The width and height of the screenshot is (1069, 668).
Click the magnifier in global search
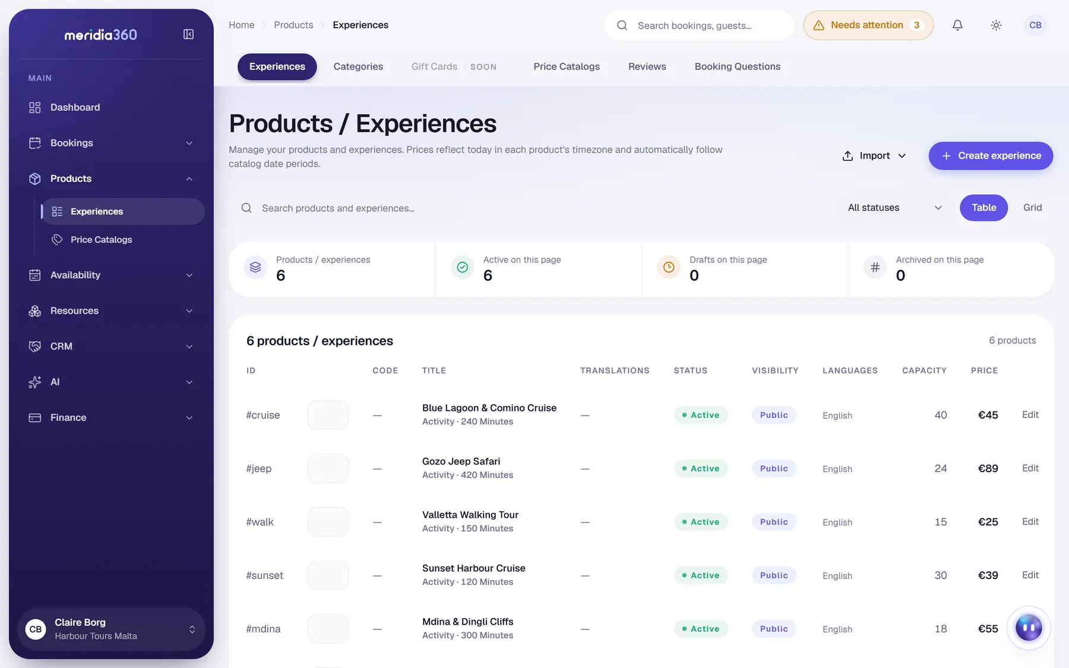(x=622, y=26)
